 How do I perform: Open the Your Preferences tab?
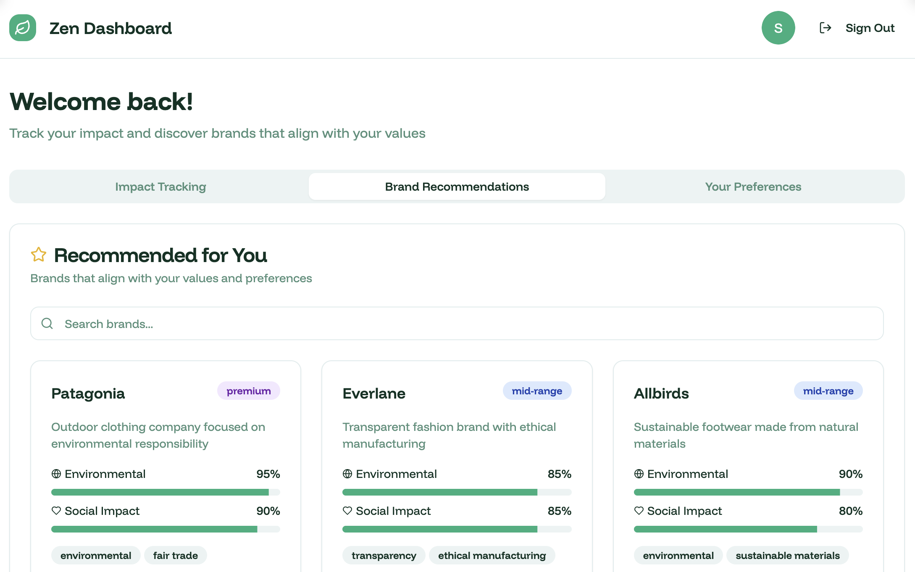coord(753,186)
